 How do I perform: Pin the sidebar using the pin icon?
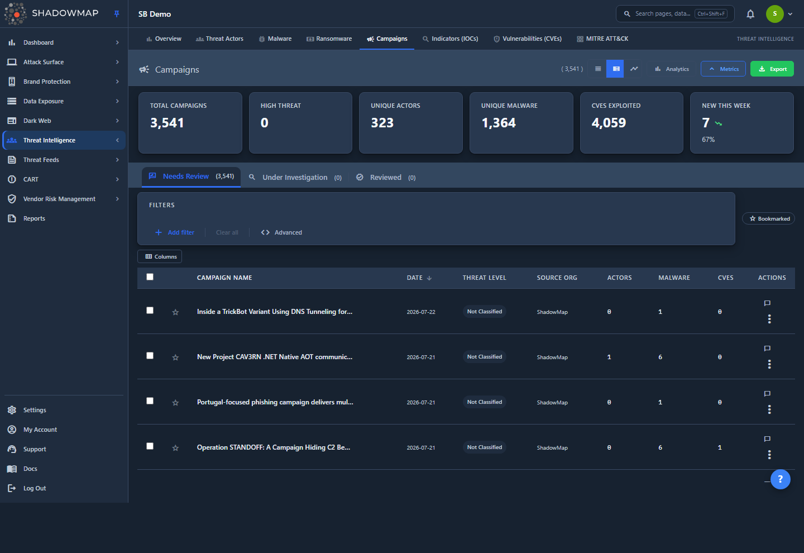[x=117, y=14]
